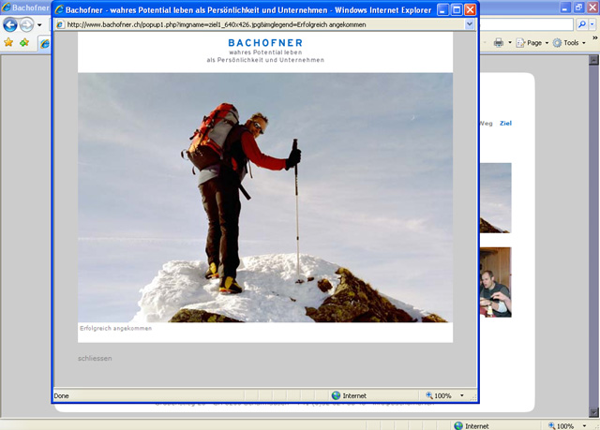Click the mountain climber photo
Viewport: 600px width, 430px height.
click(x=265, y=197)
